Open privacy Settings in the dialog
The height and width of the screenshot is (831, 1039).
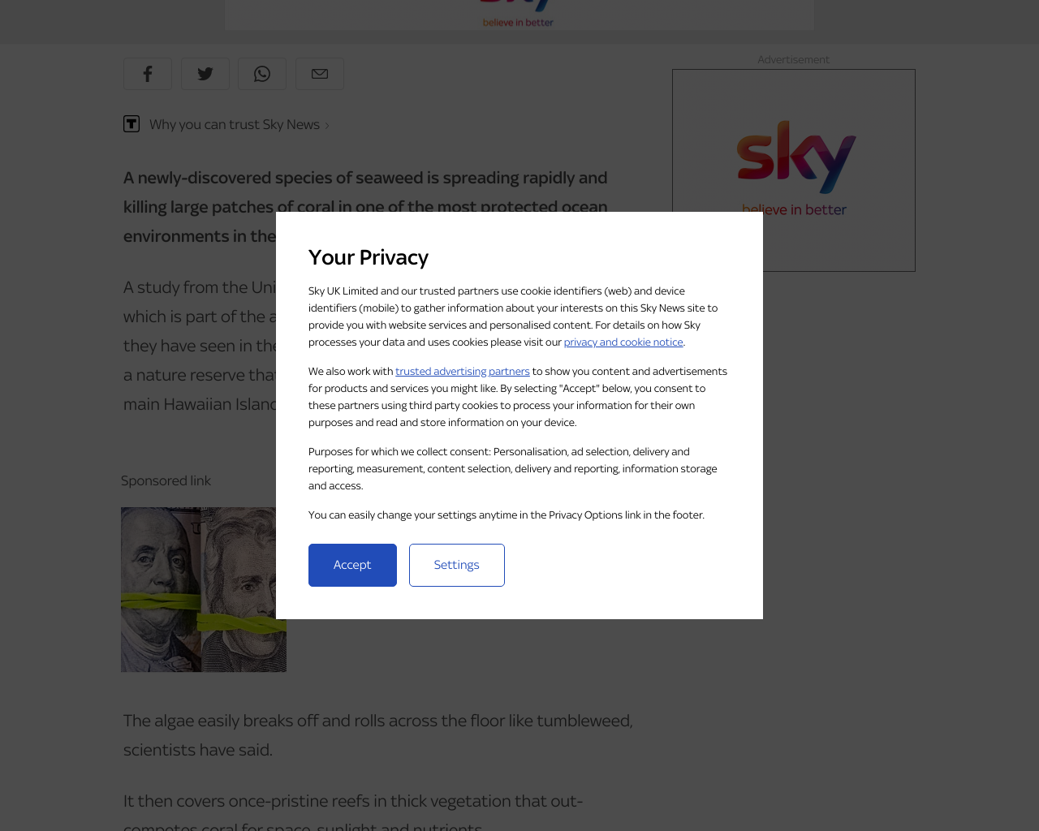[456, 565]
